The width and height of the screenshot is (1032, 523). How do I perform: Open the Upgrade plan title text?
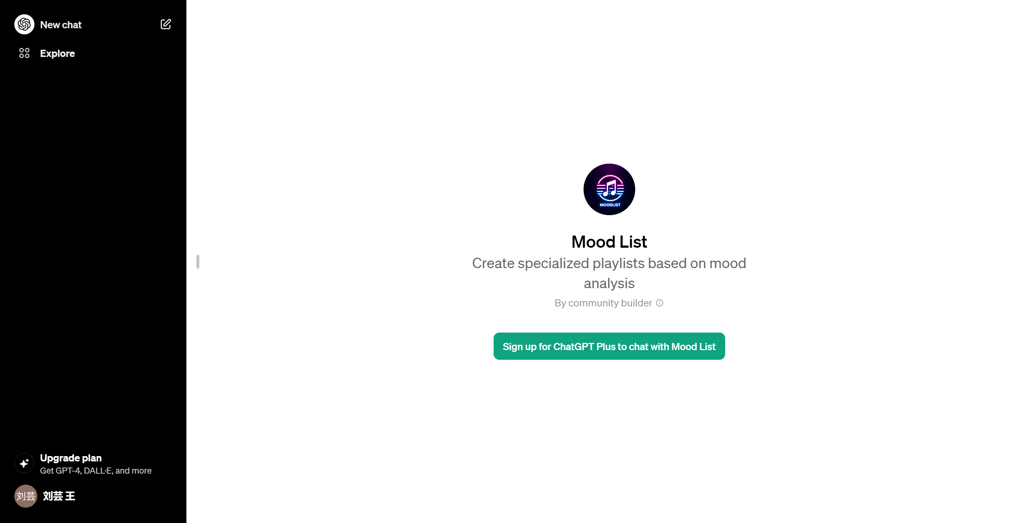click(71, 458)
